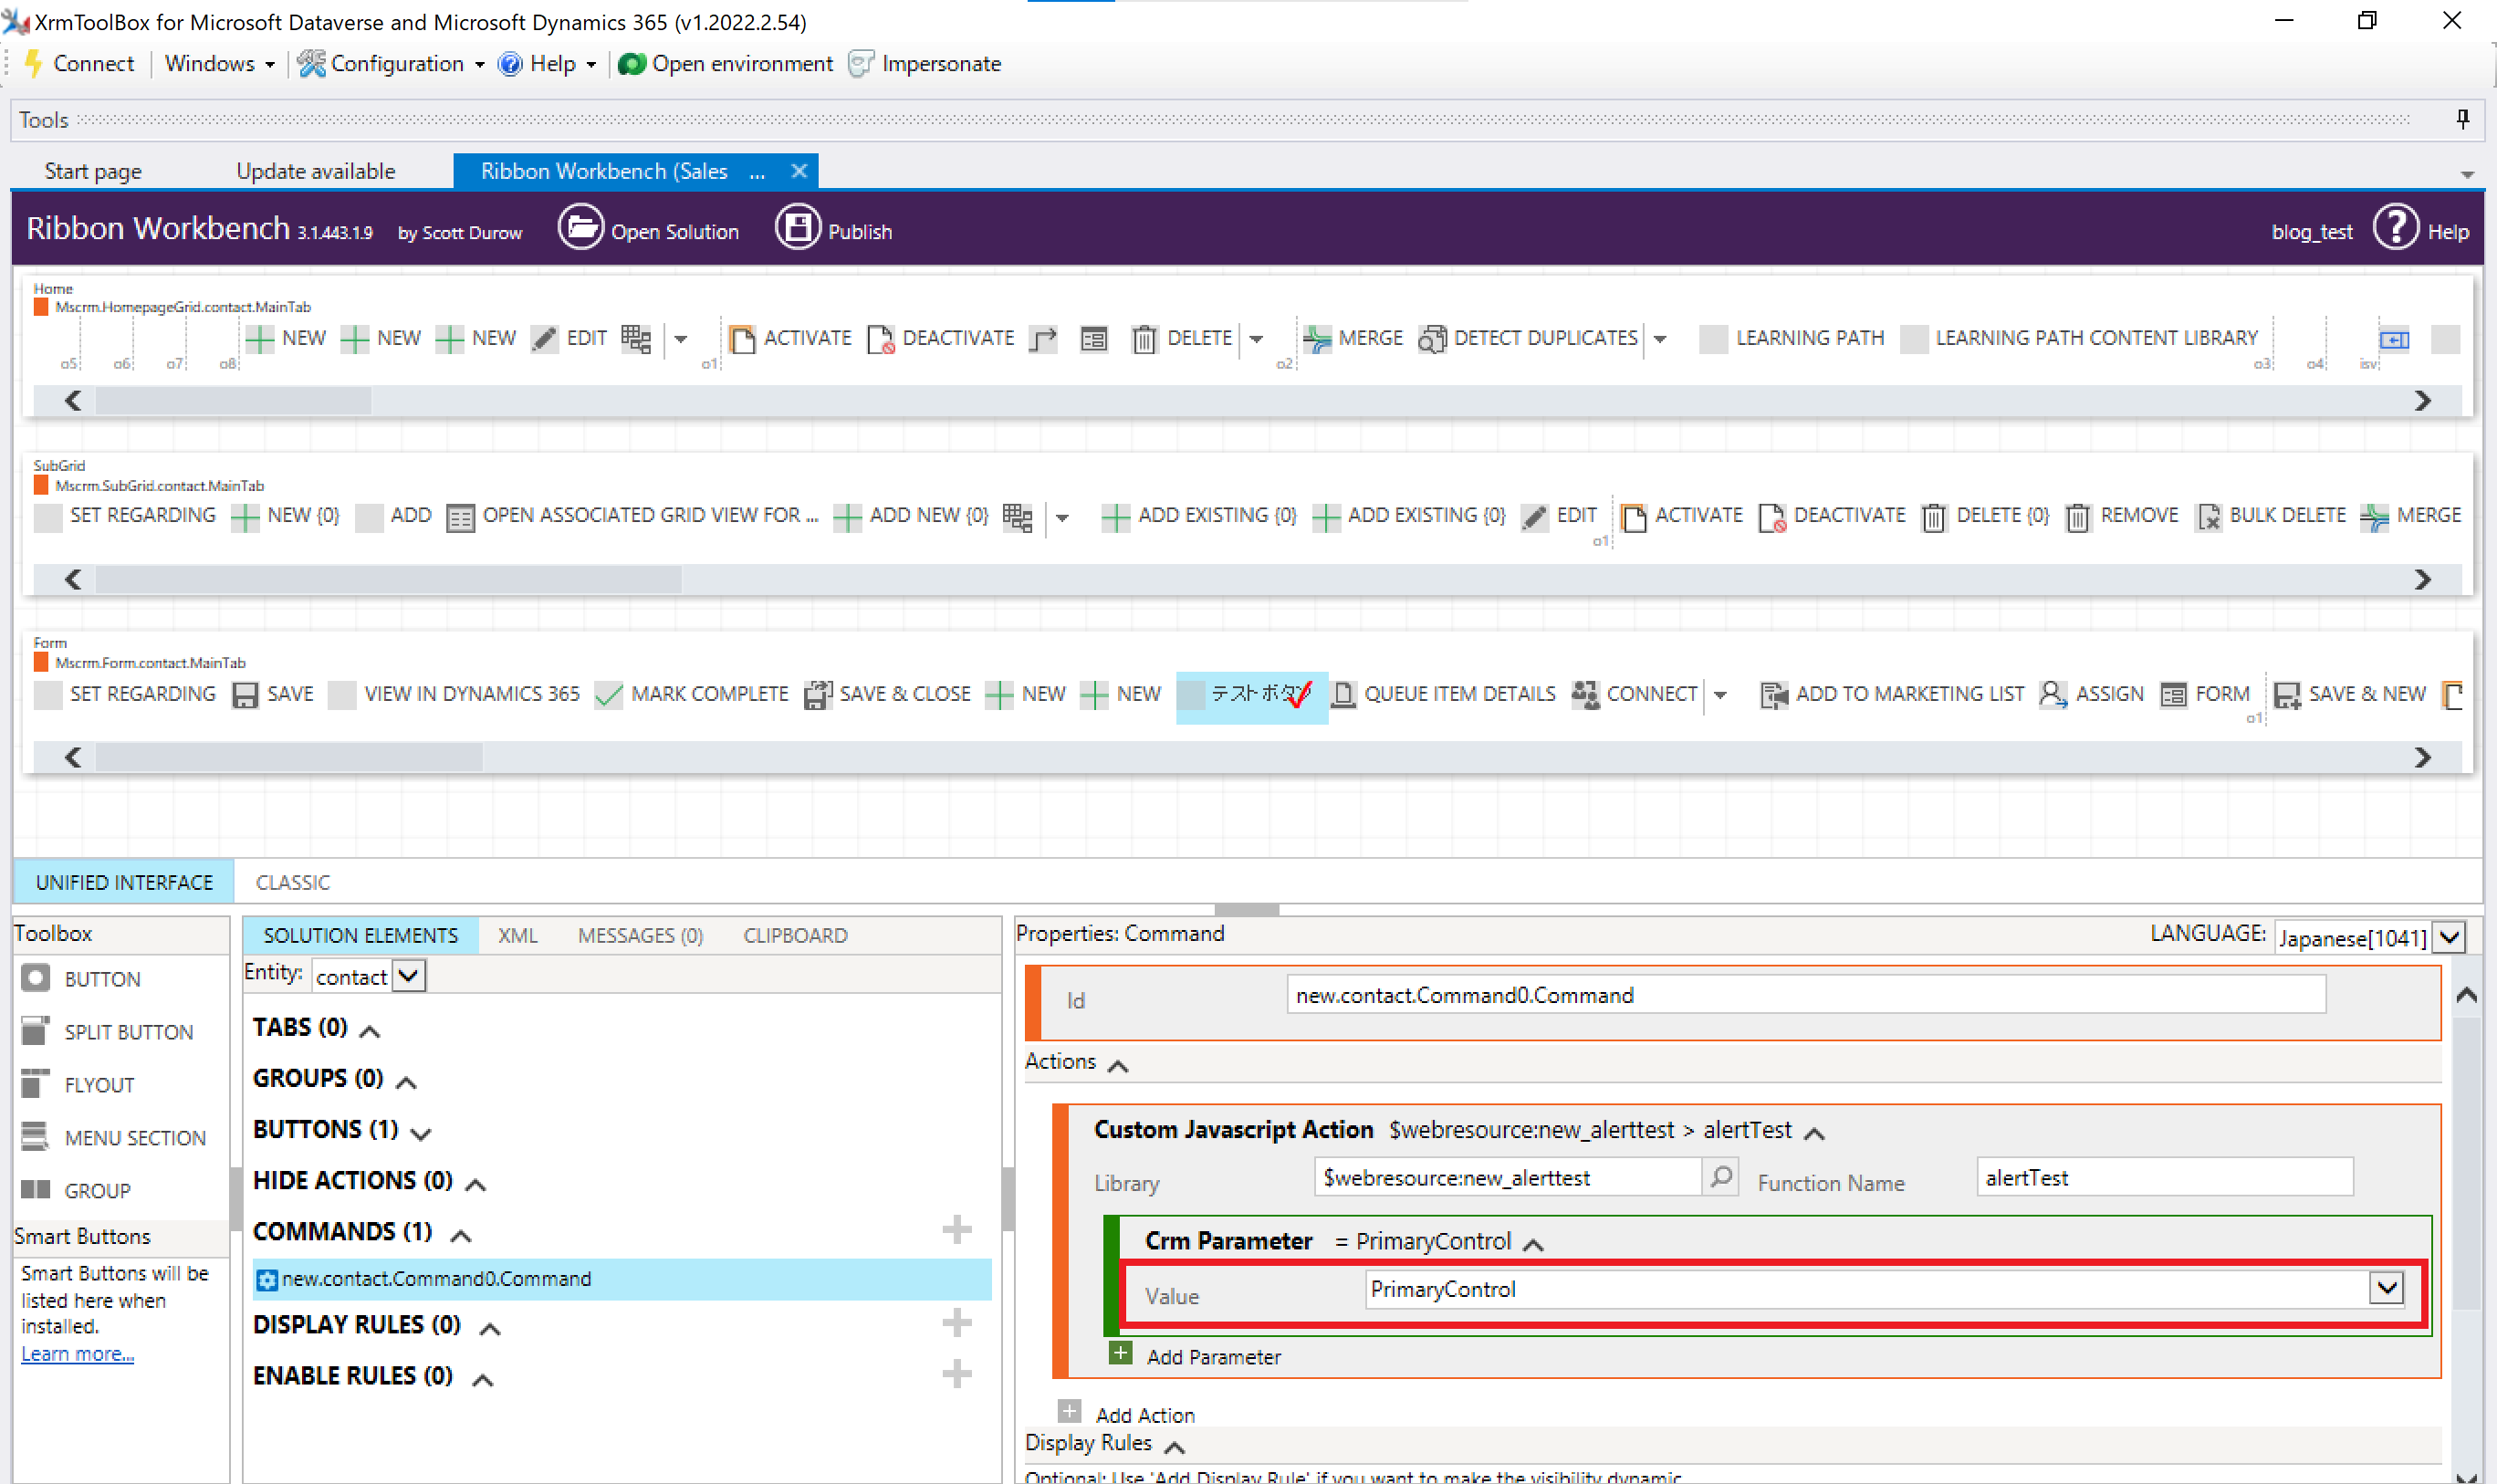2497x1484 pixels.
Task: Expand the TABS (0) section
Action: [370, 1031]
